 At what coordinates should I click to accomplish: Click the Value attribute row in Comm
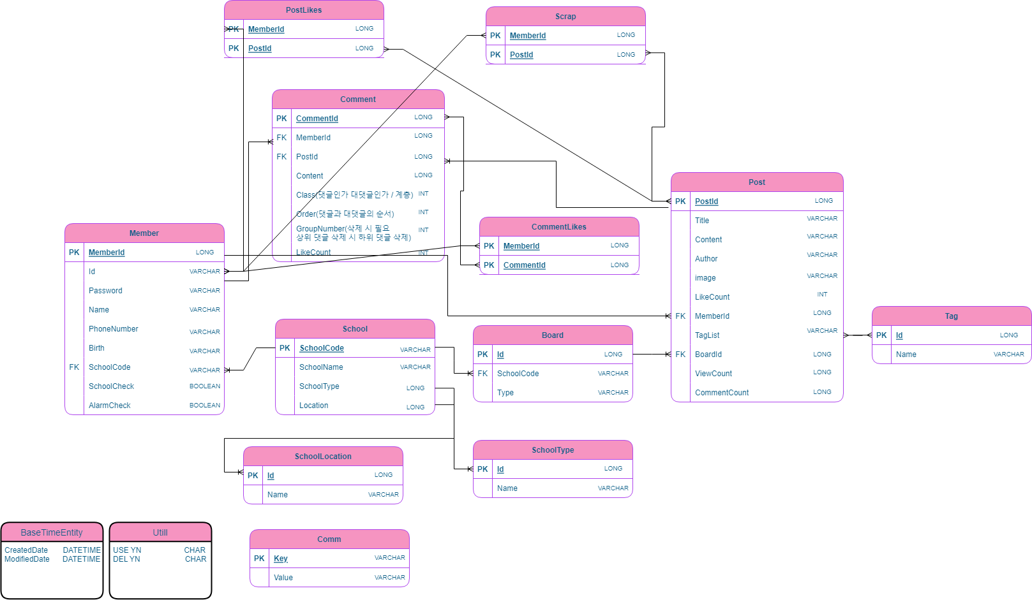283,577
